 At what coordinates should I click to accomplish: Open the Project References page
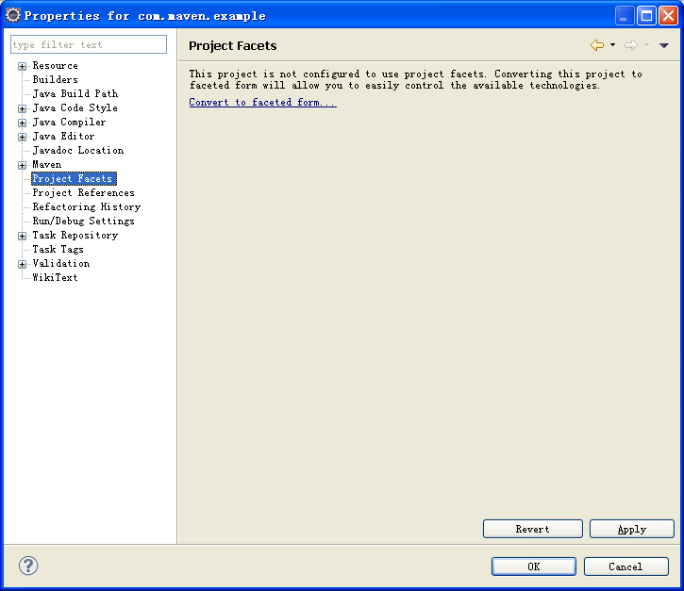[x=84, y=192]
